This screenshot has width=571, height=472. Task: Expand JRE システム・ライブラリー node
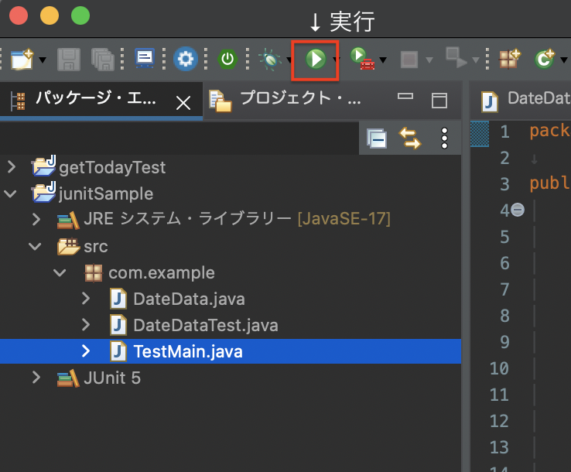[x=36, y=219]
